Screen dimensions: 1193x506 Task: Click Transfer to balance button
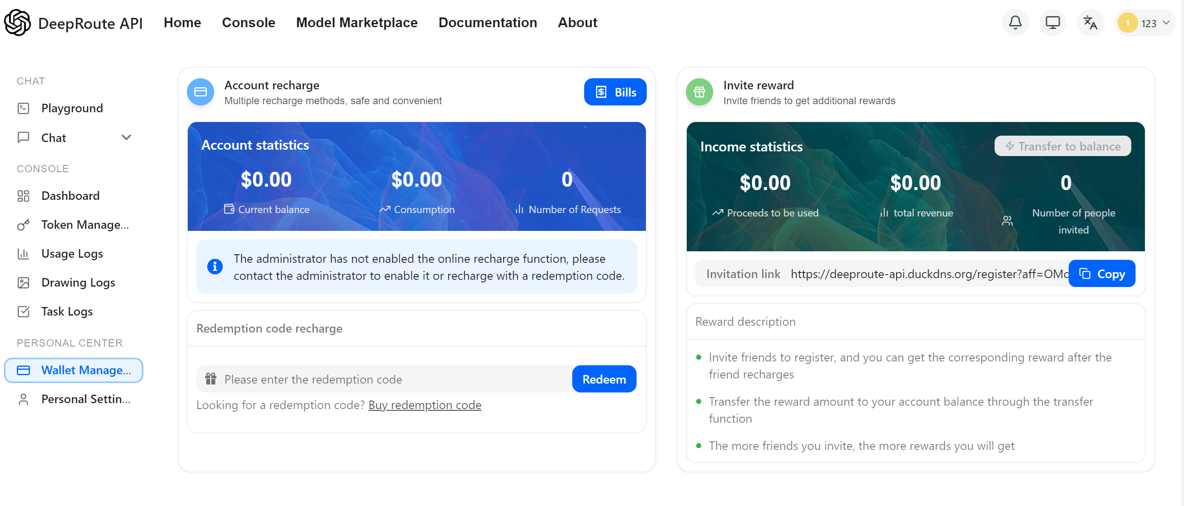(1062, 146)
